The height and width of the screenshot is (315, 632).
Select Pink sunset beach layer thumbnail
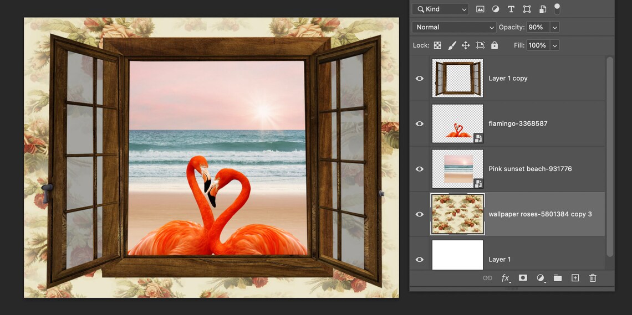[x=457, y=168]
